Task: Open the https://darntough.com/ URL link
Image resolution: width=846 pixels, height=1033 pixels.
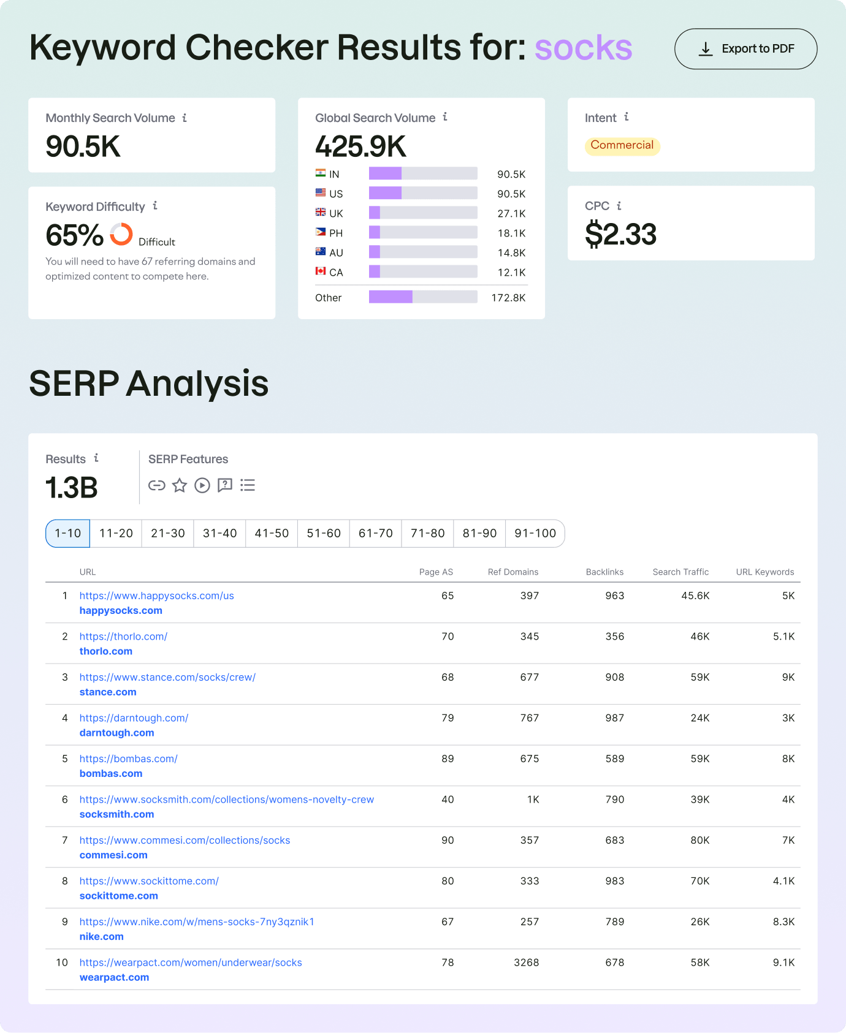Action: pyautogui.click(x=134, y=718)
